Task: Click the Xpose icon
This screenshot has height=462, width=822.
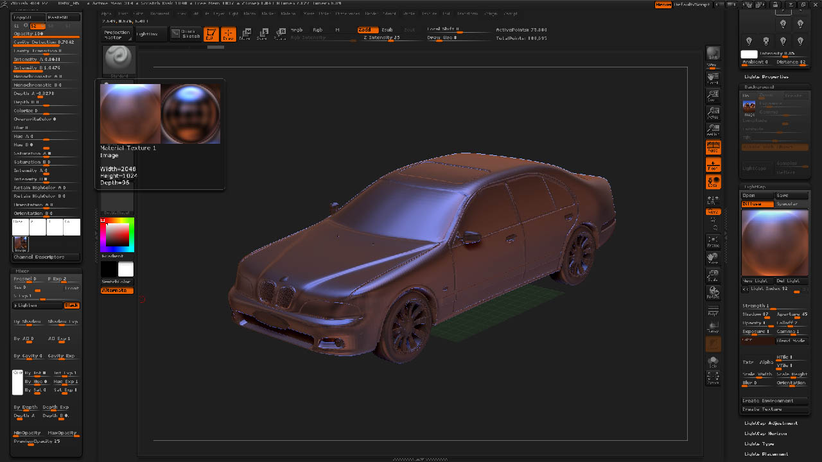Action: tap(713, 379)
